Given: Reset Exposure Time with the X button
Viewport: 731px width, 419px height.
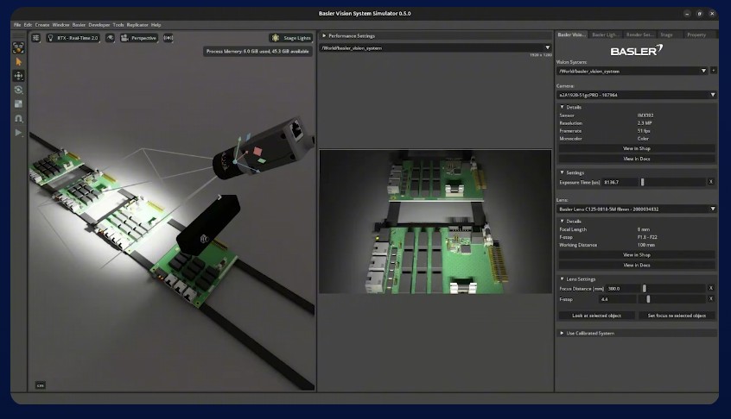Looking at the screenshot, I should tap(711, 182).
